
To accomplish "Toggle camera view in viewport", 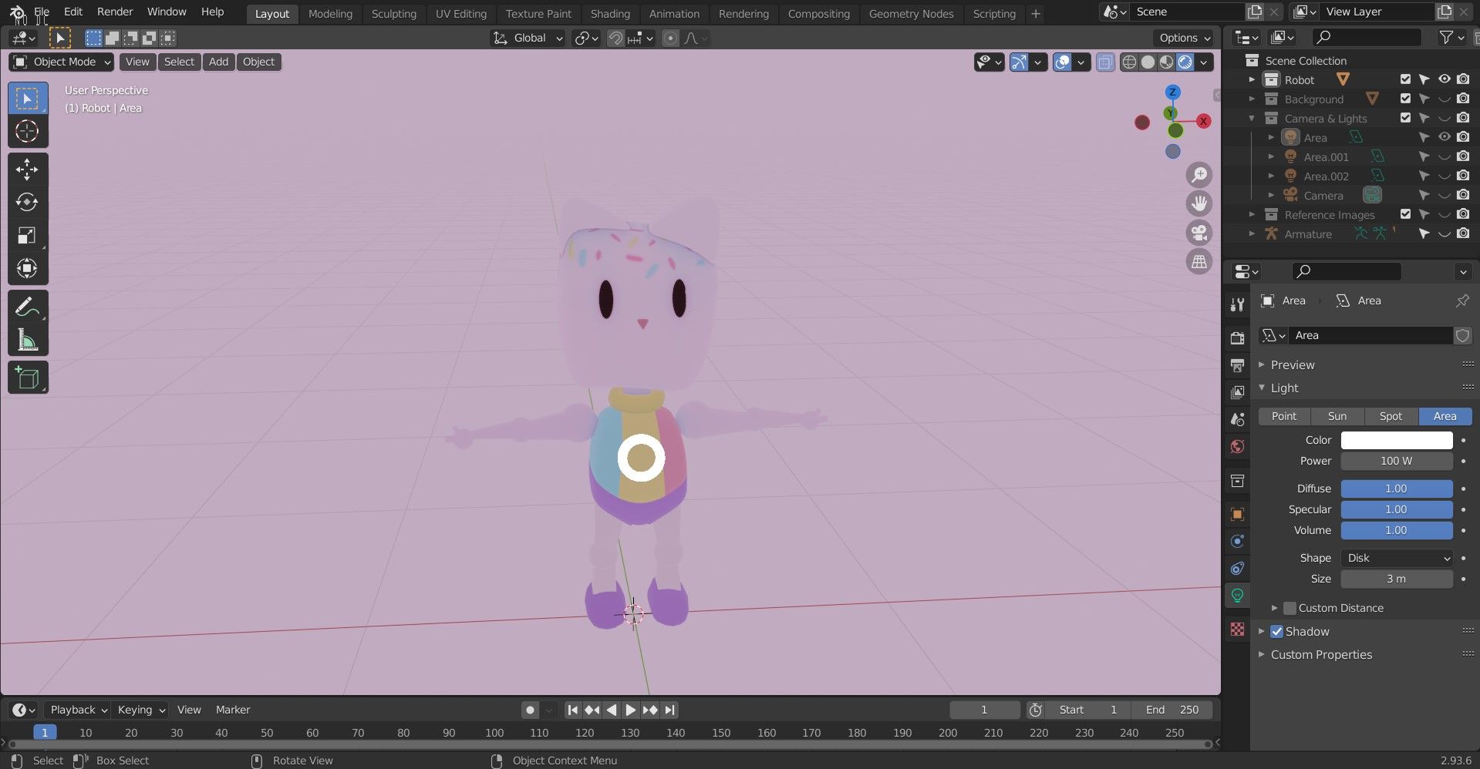I will [x=1198, y=233].
